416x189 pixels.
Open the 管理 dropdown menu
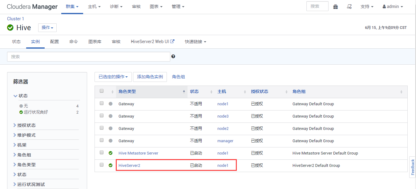pyautogui.click(x=178, y=6)
